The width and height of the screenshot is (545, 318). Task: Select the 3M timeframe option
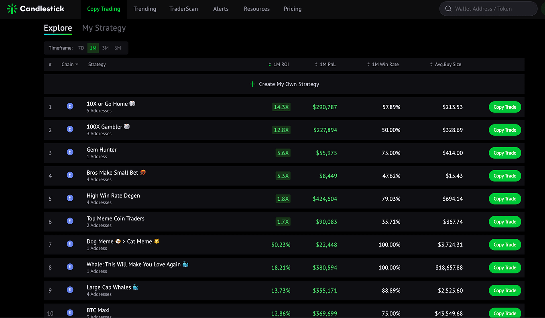tap(105, 48)
